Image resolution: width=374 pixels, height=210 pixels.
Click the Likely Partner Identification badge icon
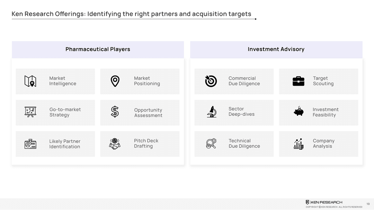[30, 144]
